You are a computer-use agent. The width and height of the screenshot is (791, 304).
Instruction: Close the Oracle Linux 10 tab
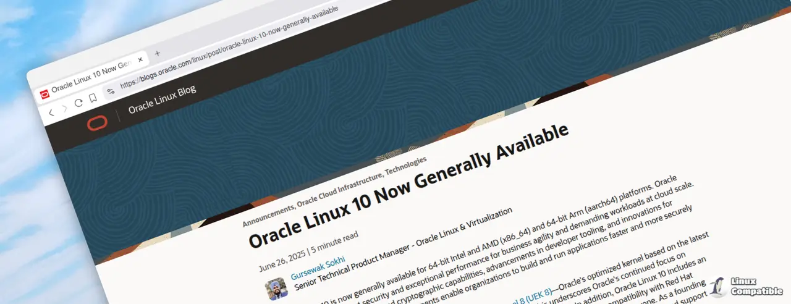[x=140, y=60]
